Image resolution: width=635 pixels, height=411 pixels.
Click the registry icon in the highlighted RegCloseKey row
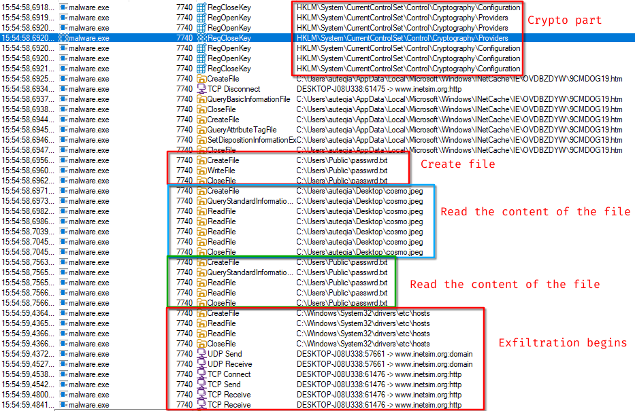201,38
